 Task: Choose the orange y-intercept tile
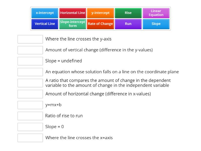[x=100, y=13]
